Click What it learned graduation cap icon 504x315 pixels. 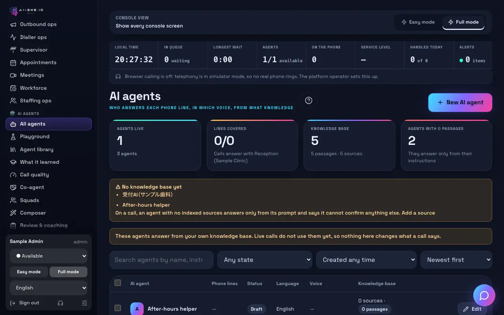[x=13, y=162]
